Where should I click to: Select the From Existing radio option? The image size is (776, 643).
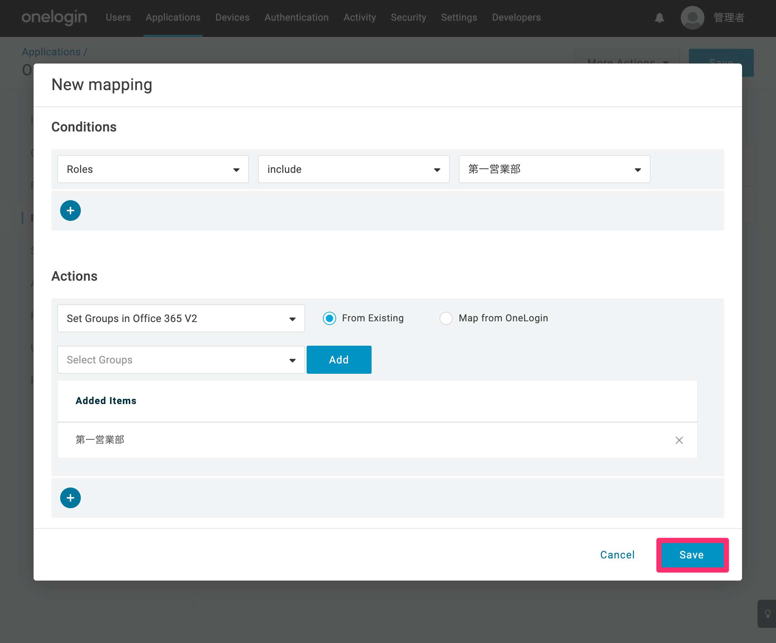[329, 318]
